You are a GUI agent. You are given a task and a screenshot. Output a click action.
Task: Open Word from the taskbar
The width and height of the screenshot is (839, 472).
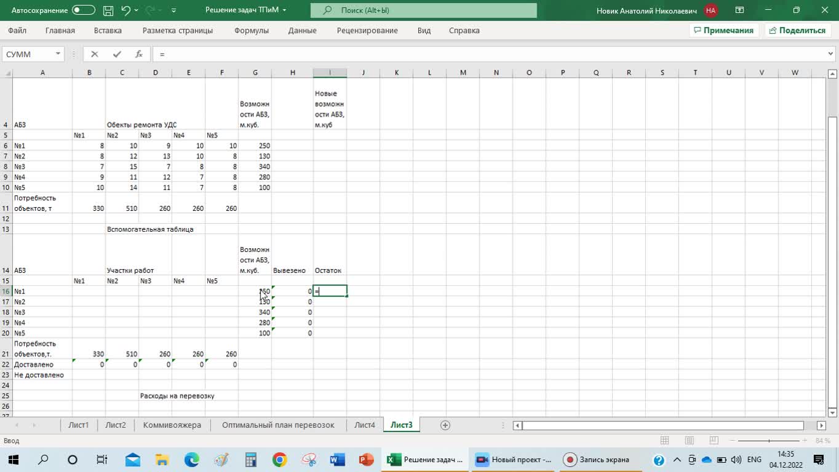(x=338, y=460)
